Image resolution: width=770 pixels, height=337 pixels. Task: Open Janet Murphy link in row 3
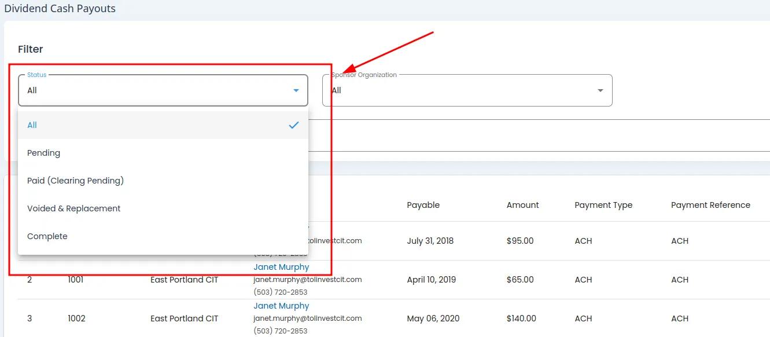tap(281, 306)
